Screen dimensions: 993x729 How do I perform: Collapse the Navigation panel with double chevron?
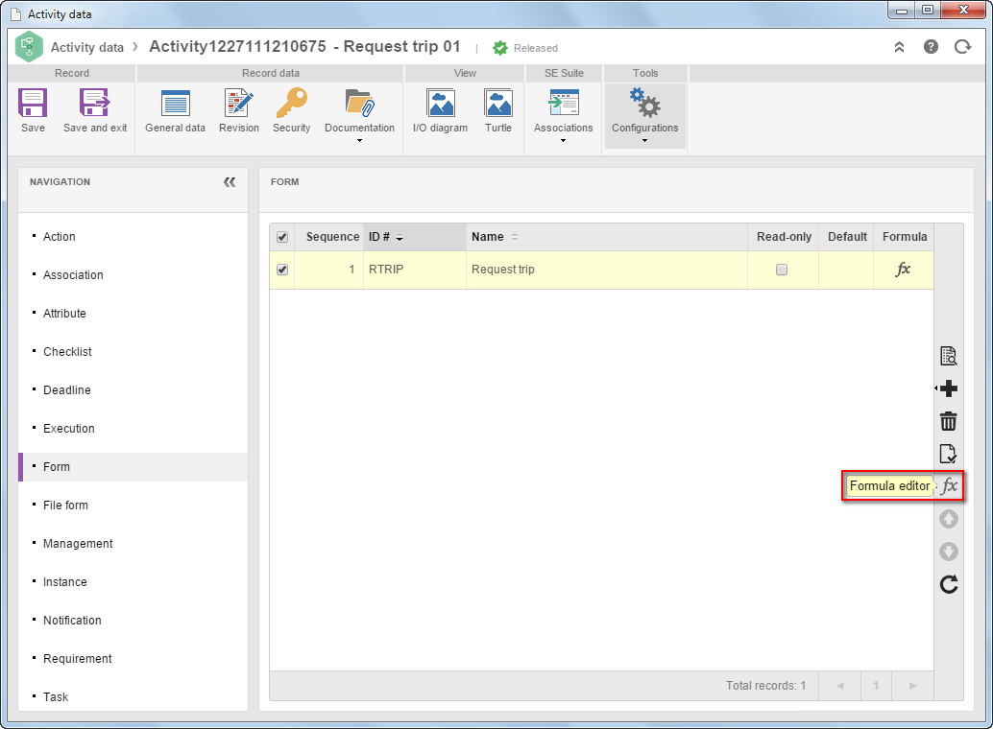[x=230, y=182]
